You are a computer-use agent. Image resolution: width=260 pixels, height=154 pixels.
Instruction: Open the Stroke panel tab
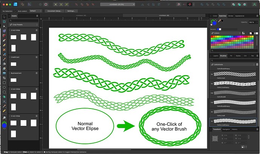(231, 16)
